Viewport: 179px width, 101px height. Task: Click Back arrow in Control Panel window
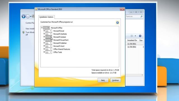click(x=23, y=16)
